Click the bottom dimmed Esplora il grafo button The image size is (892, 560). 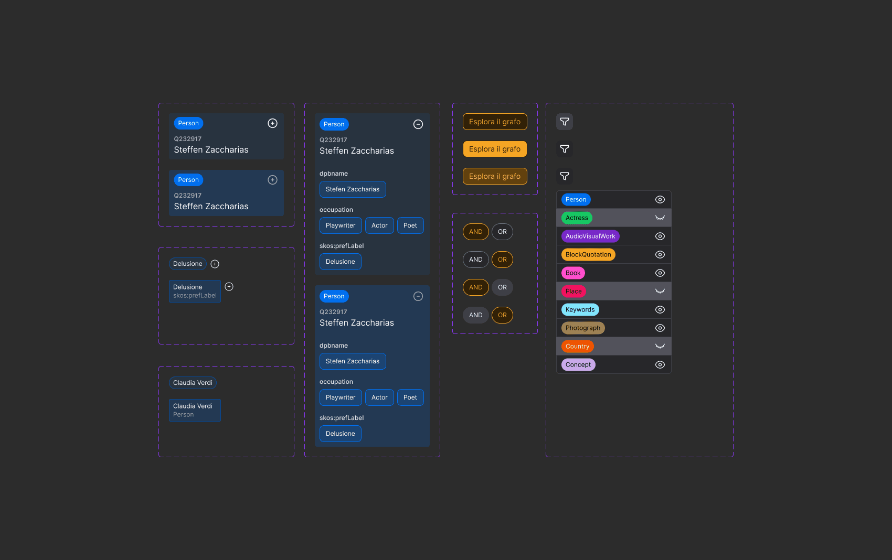coord(495,176)
